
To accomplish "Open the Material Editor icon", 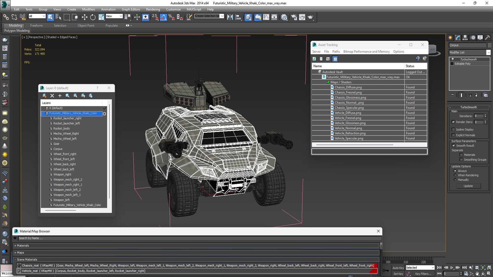I will click(x=284, y=17).
